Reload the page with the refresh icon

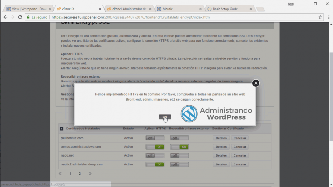coord(20,17)
